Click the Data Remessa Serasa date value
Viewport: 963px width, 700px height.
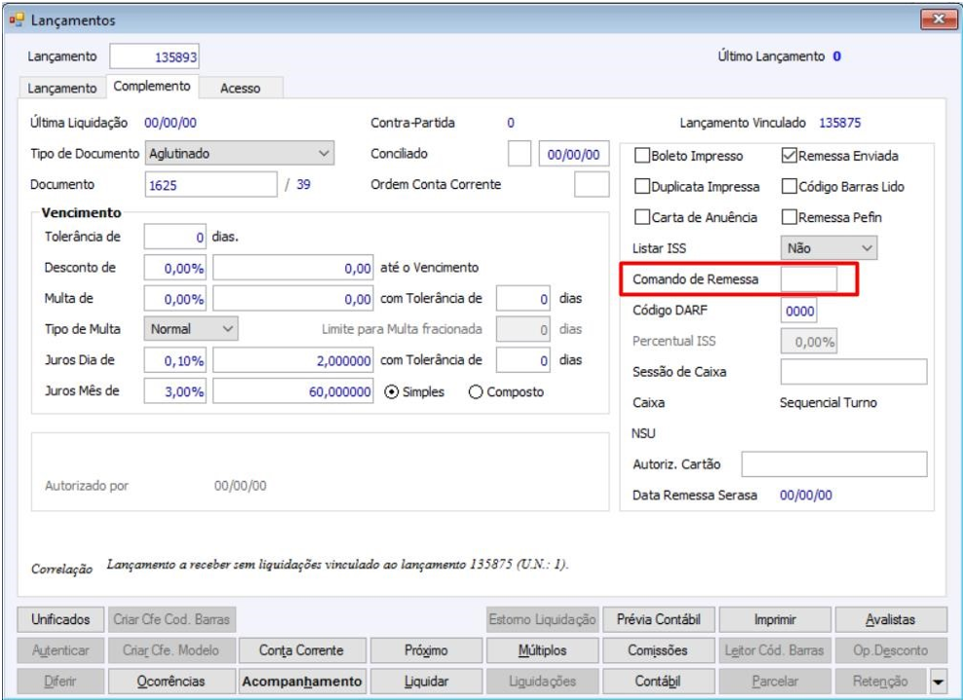click(x=806, y=496)
